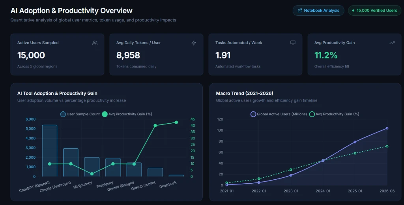Click the Macro Trend (2021–2026) title
The image size is (404, 205).
(x=245, y=93)
